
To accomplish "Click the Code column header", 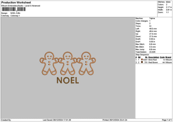I will [162, 57].
